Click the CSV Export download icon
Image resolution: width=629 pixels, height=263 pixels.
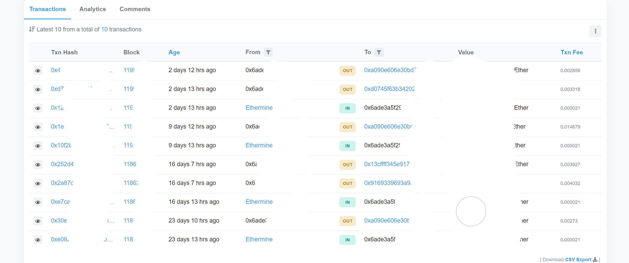coord(595,260)
